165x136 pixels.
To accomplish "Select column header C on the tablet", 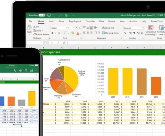I will click(x=62, y=48).
